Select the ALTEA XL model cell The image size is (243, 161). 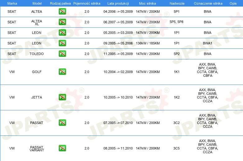click(37, 22)
